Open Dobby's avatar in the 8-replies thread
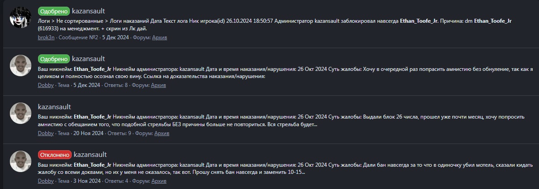 (20, 66)
